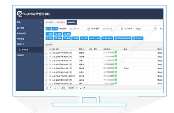Check the checkbox for row 6
The image size is (174, 113).
pos(50,72)
